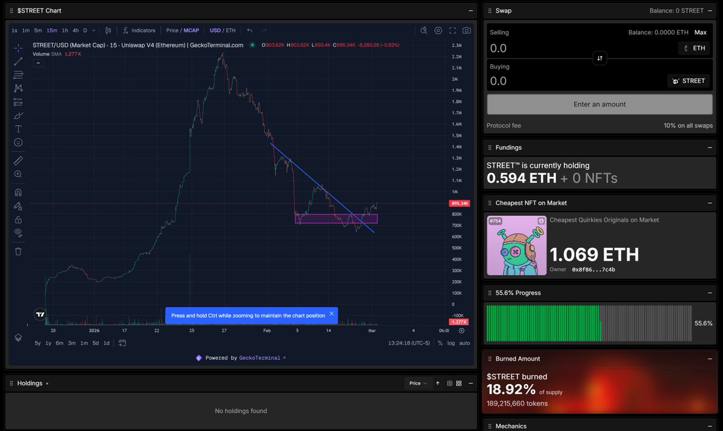Click the Enter an amount button
The width and height of the screenshot is (723, 431).
coord(599,104)
